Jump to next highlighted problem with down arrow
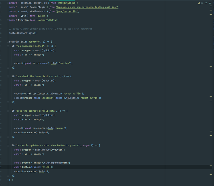Viewport: 214px width, 186px height. 210,3
